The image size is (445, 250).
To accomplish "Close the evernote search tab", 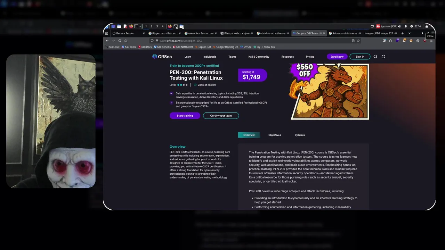I will (216, 33).
